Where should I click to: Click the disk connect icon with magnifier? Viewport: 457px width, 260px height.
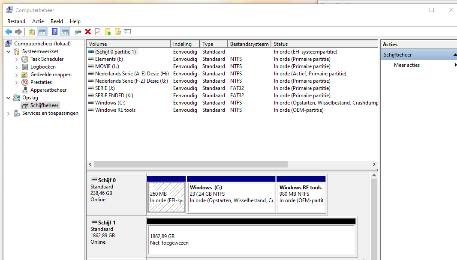coord(78,32)
